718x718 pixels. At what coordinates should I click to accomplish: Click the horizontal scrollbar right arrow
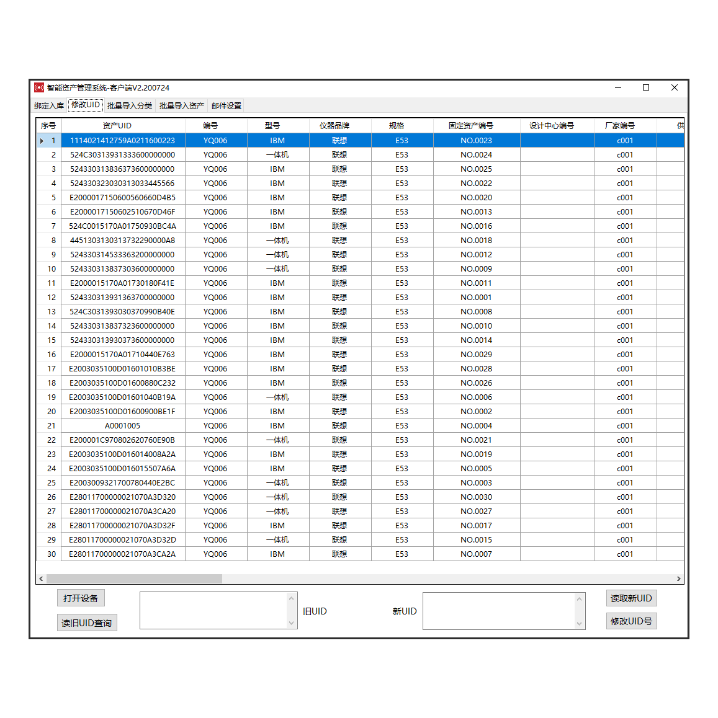point(679,578)
